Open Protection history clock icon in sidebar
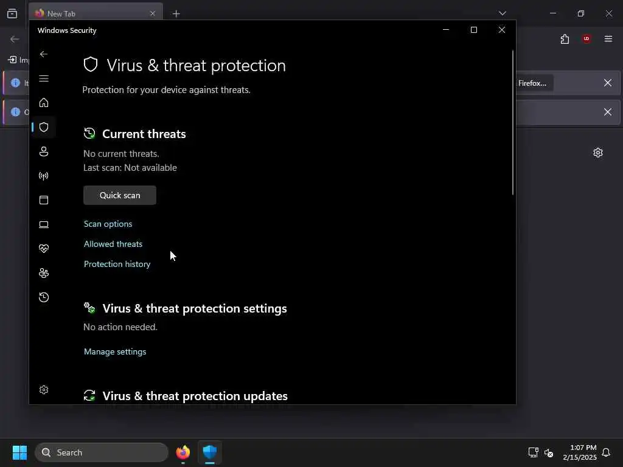The height and width of the screenshot is (467, 623). point(44,297)
